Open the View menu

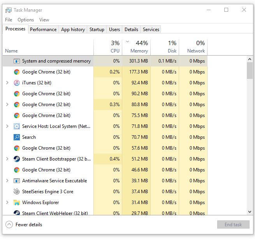click(44, 20)
